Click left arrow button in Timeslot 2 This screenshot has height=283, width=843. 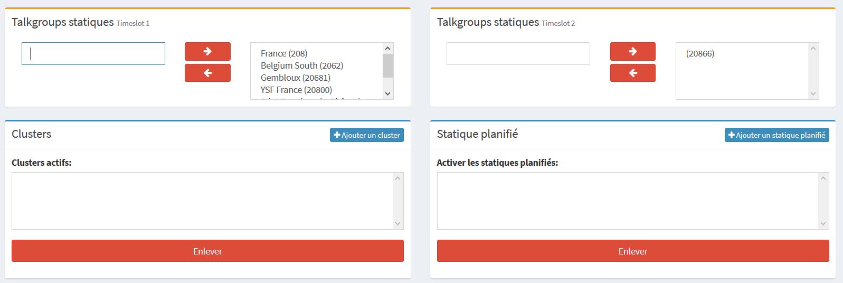[632, 73]
